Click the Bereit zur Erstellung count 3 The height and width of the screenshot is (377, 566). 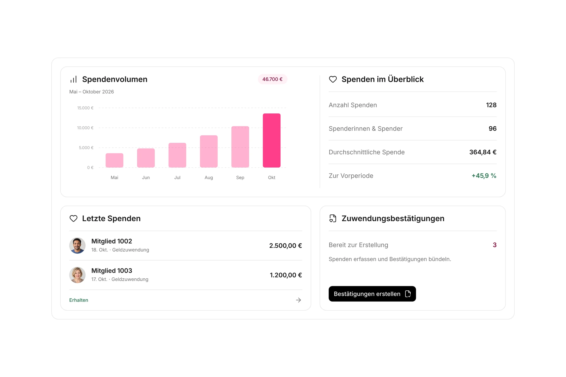495,245
